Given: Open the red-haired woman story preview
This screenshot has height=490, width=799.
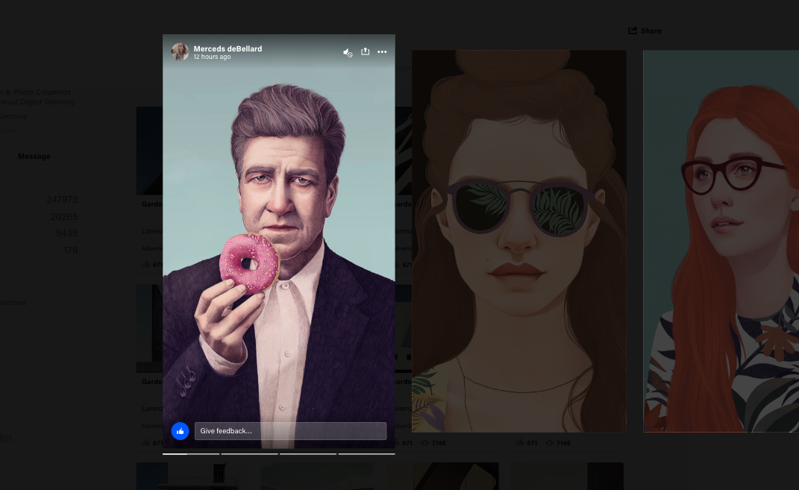Looking at the screenshot, I should click(x=721, y=241).
